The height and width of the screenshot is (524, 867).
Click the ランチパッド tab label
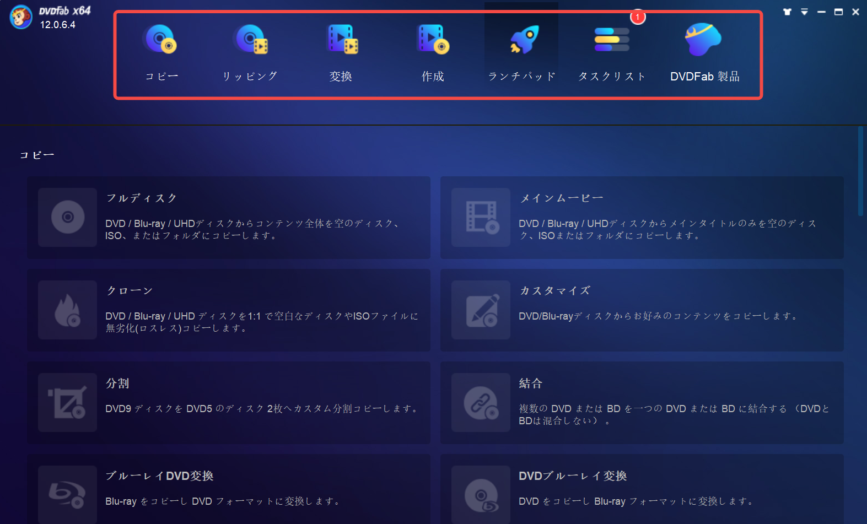click(522, 76)
